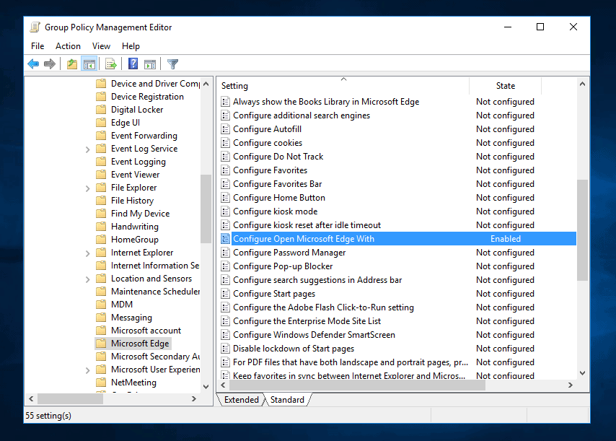Select the Device Registration tree item
The width and height of the screenshot is (616, 441).
coord(147,96)
